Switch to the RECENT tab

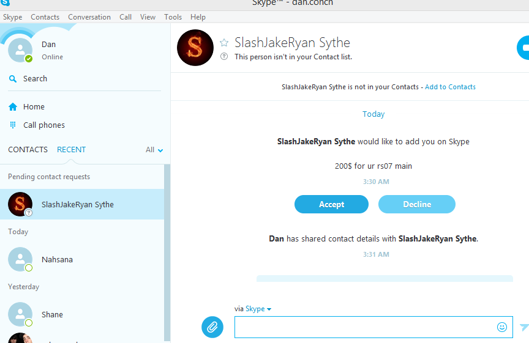click(71, 150)
